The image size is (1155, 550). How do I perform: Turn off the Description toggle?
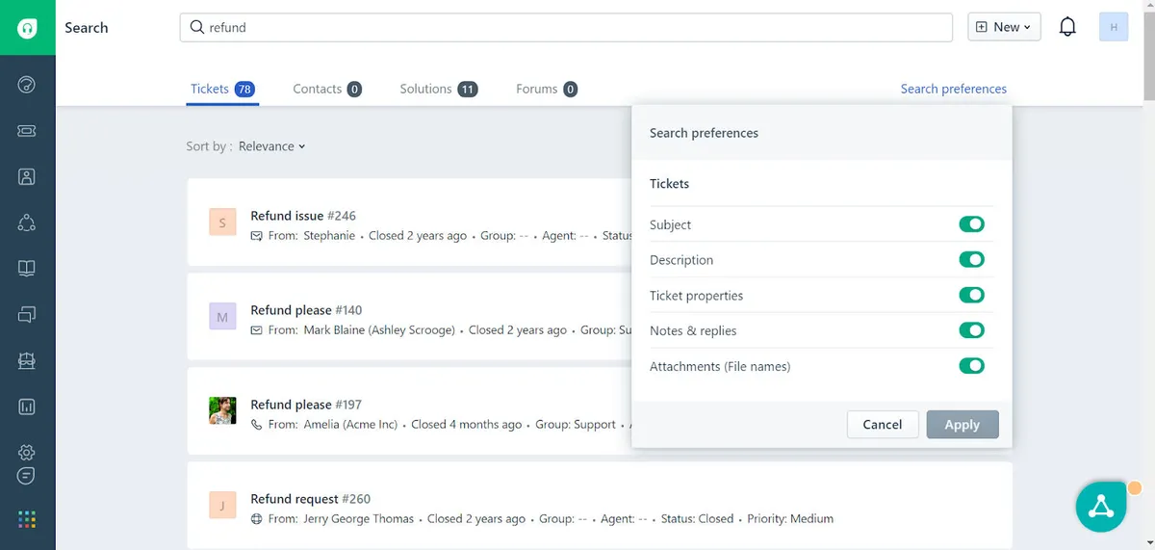971,260
